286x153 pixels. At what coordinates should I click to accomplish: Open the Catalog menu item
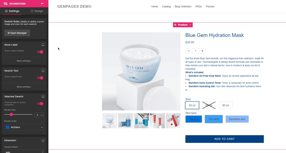[166, 6]
